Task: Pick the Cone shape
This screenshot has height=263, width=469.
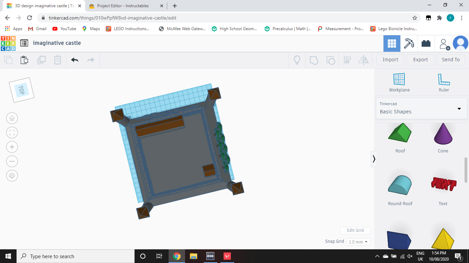Action: click(x=443, y=134)
